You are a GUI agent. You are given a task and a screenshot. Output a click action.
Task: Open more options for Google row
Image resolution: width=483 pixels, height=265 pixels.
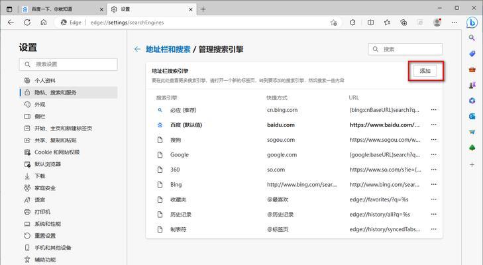pos(434,154)
